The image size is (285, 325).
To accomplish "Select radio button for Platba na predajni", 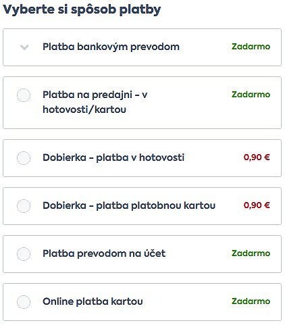I will pos(24,95).
